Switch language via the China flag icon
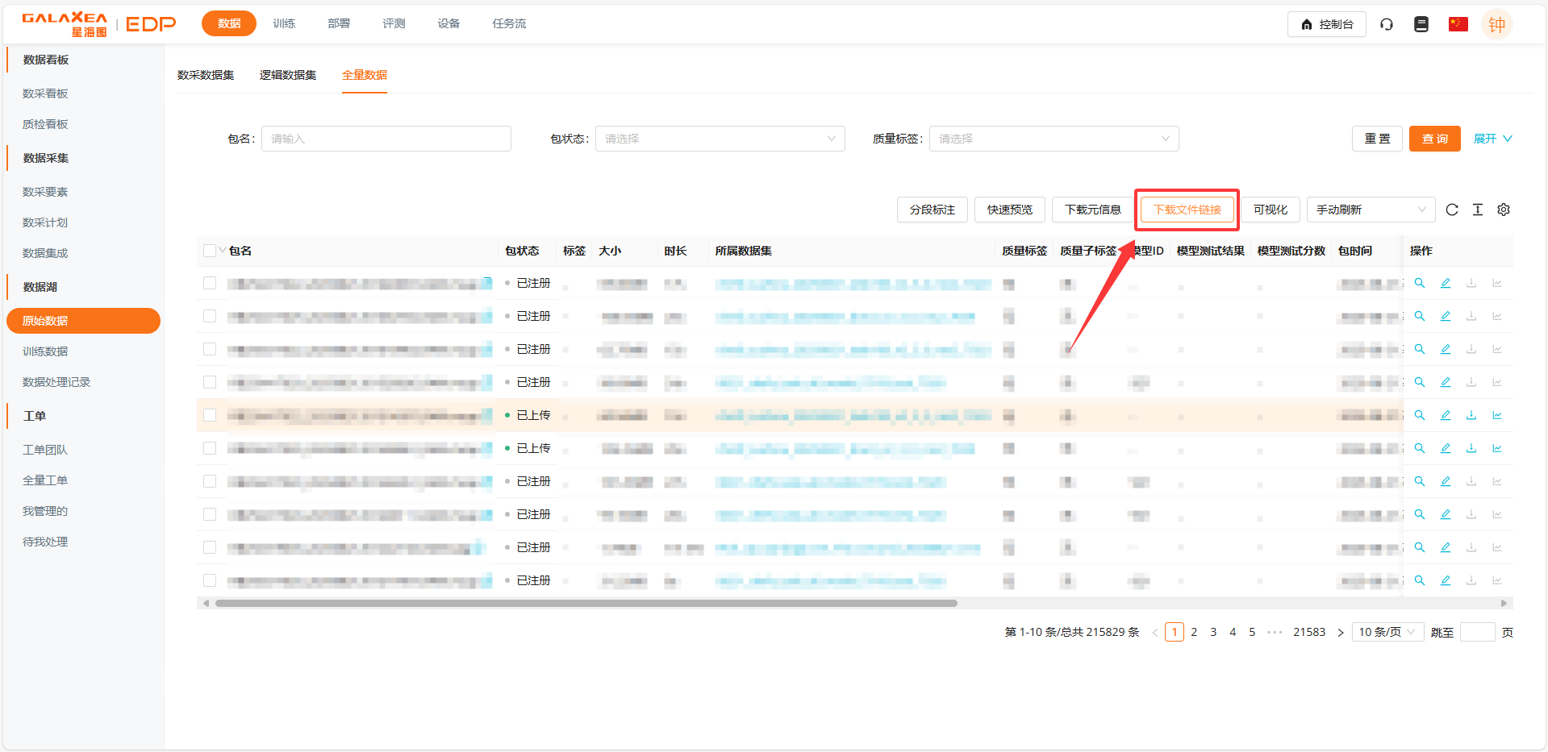Screen dimensions: 1548x752 (x=1458, y=24)
